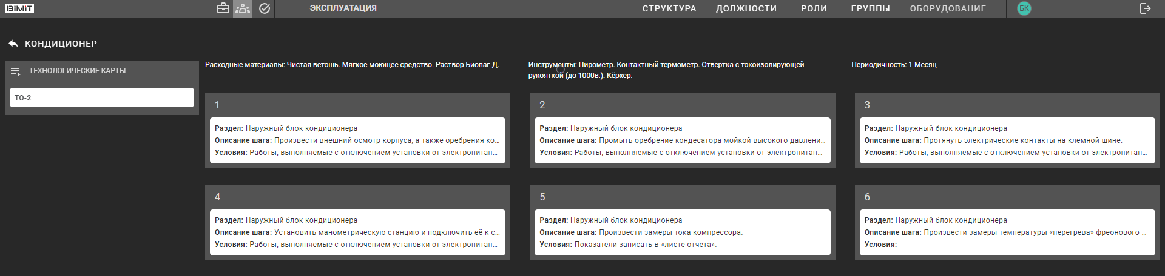Switch to the Должности tab
The image size is (1165, 276).
pos(746,8)
